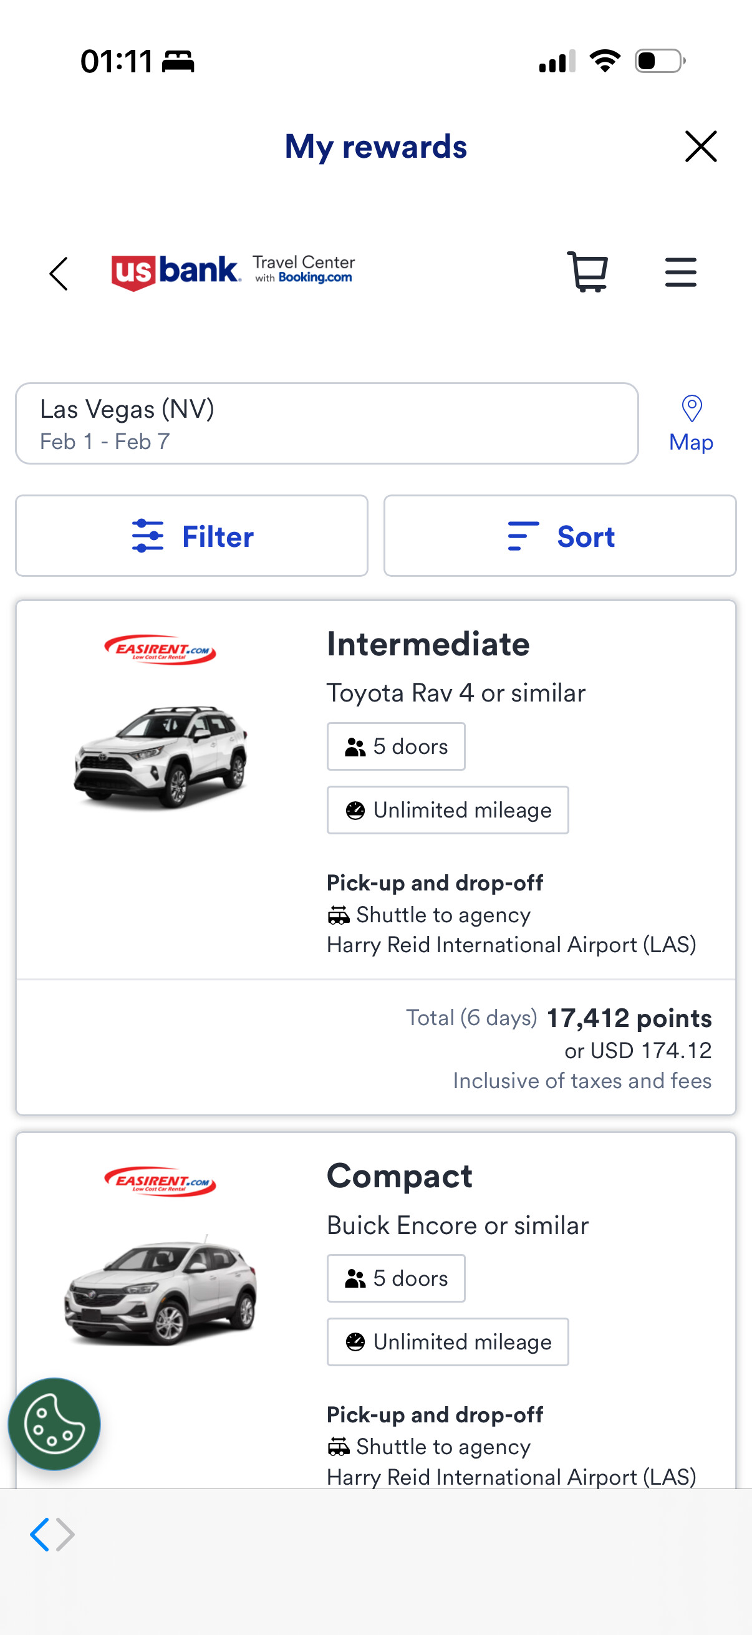Tap the 17,412 points total price
This screenshot has width=752, height=1635.
tap(629, 1018)
